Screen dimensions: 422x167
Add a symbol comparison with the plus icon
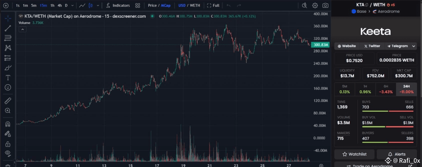tap(6, 5)
